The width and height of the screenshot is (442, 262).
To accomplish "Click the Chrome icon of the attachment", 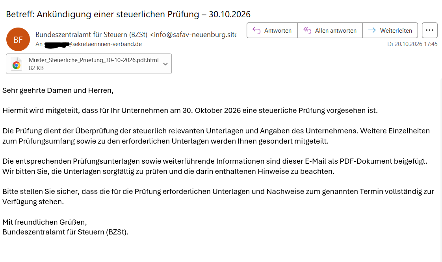I will (17, 65).
